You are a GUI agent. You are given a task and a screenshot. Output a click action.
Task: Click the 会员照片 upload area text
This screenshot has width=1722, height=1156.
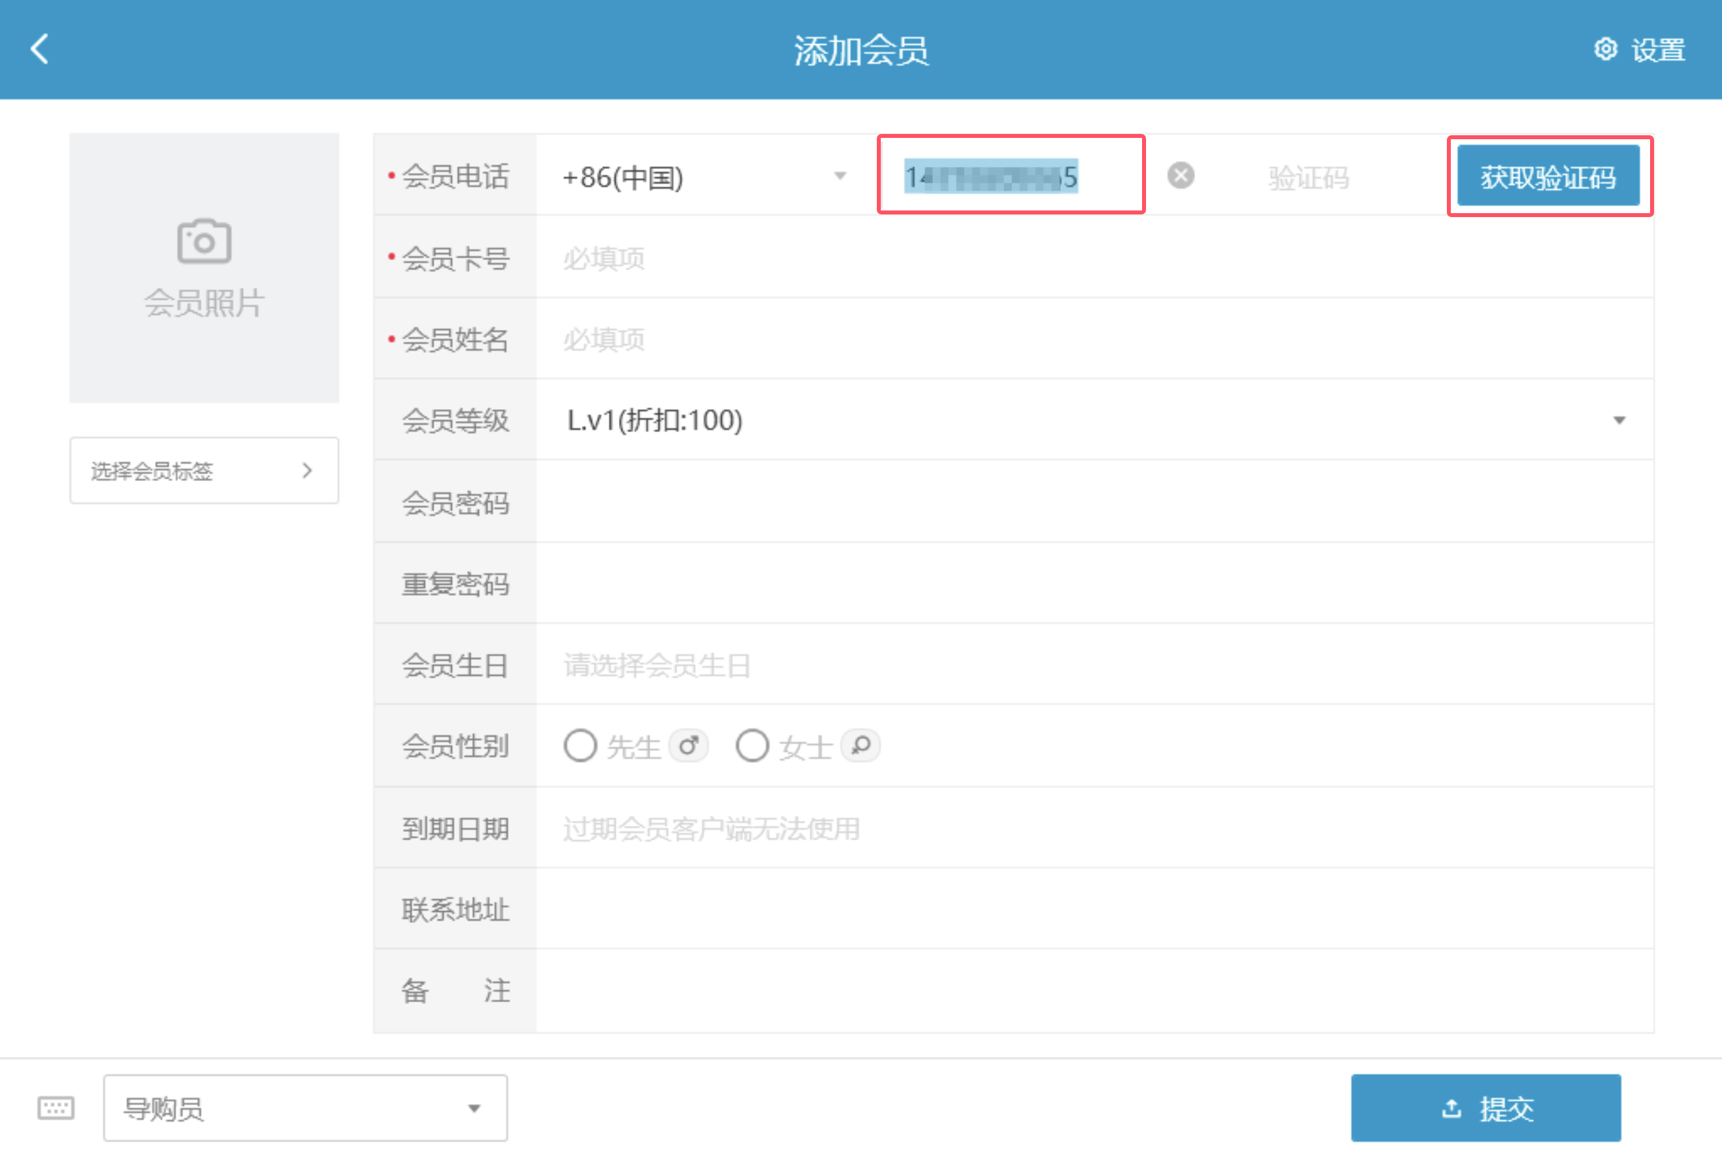coord(204,303)
